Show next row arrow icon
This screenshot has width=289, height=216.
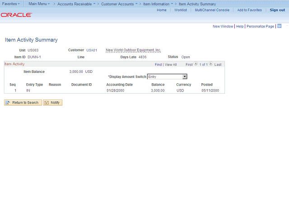(211, 64)
